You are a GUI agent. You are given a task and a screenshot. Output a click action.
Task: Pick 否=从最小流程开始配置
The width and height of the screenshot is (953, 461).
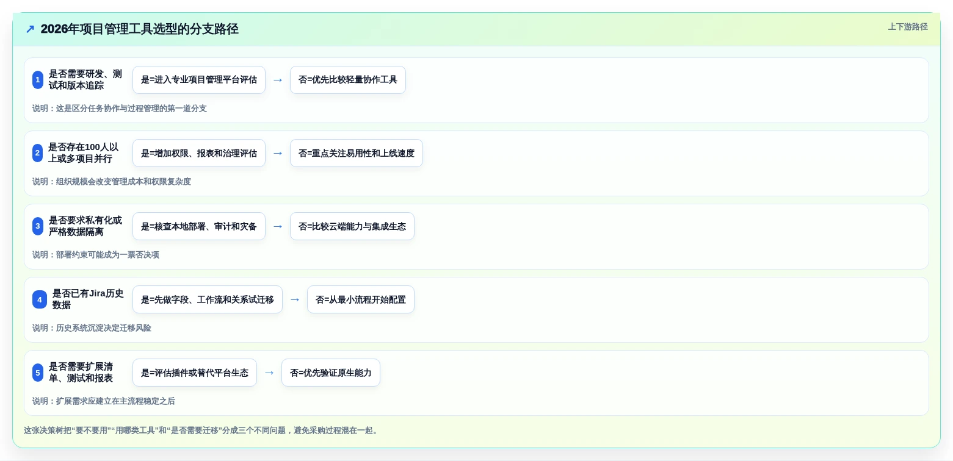[x=361, y=299]
